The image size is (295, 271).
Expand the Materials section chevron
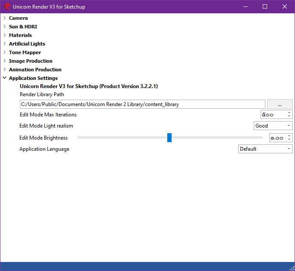(x=5, y=35)
